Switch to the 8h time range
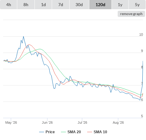Viewport: 146px width, 140px height. [x=26, y=5]
